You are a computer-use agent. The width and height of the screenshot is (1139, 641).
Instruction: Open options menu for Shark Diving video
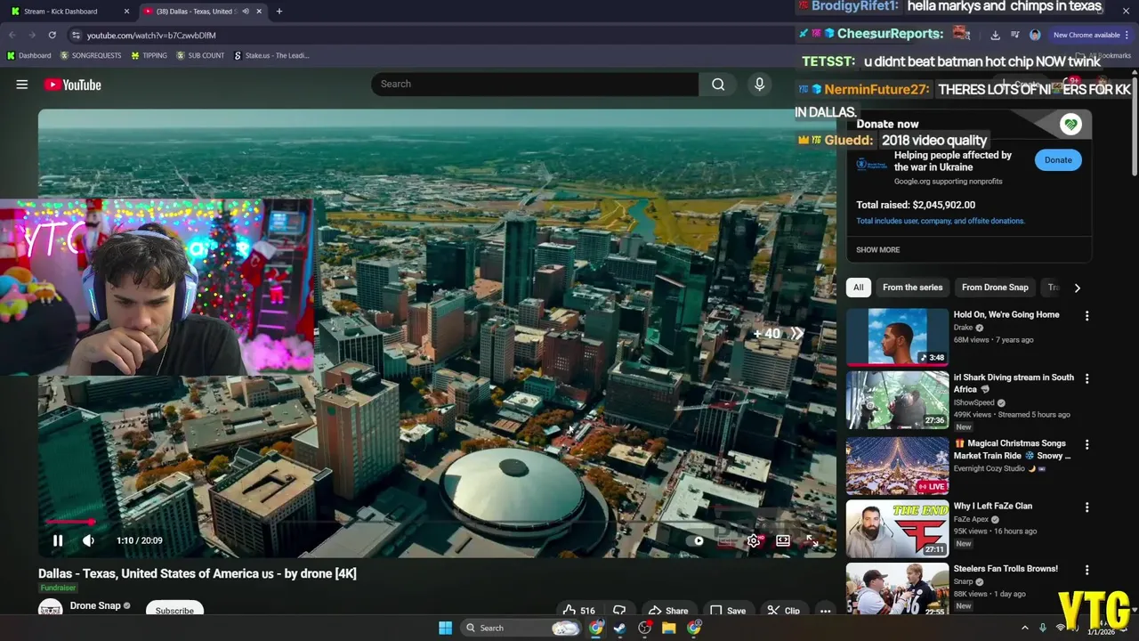pyautogui.click(x=1086, y=378)
